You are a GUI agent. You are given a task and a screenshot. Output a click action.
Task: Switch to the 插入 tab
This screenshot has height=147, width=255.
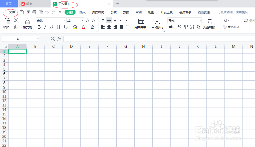(82, 12)
